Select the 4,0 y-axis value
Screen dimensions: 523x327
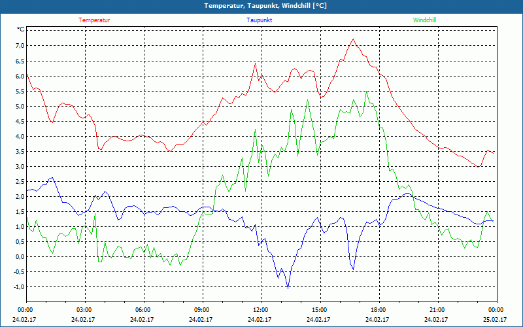21,136
